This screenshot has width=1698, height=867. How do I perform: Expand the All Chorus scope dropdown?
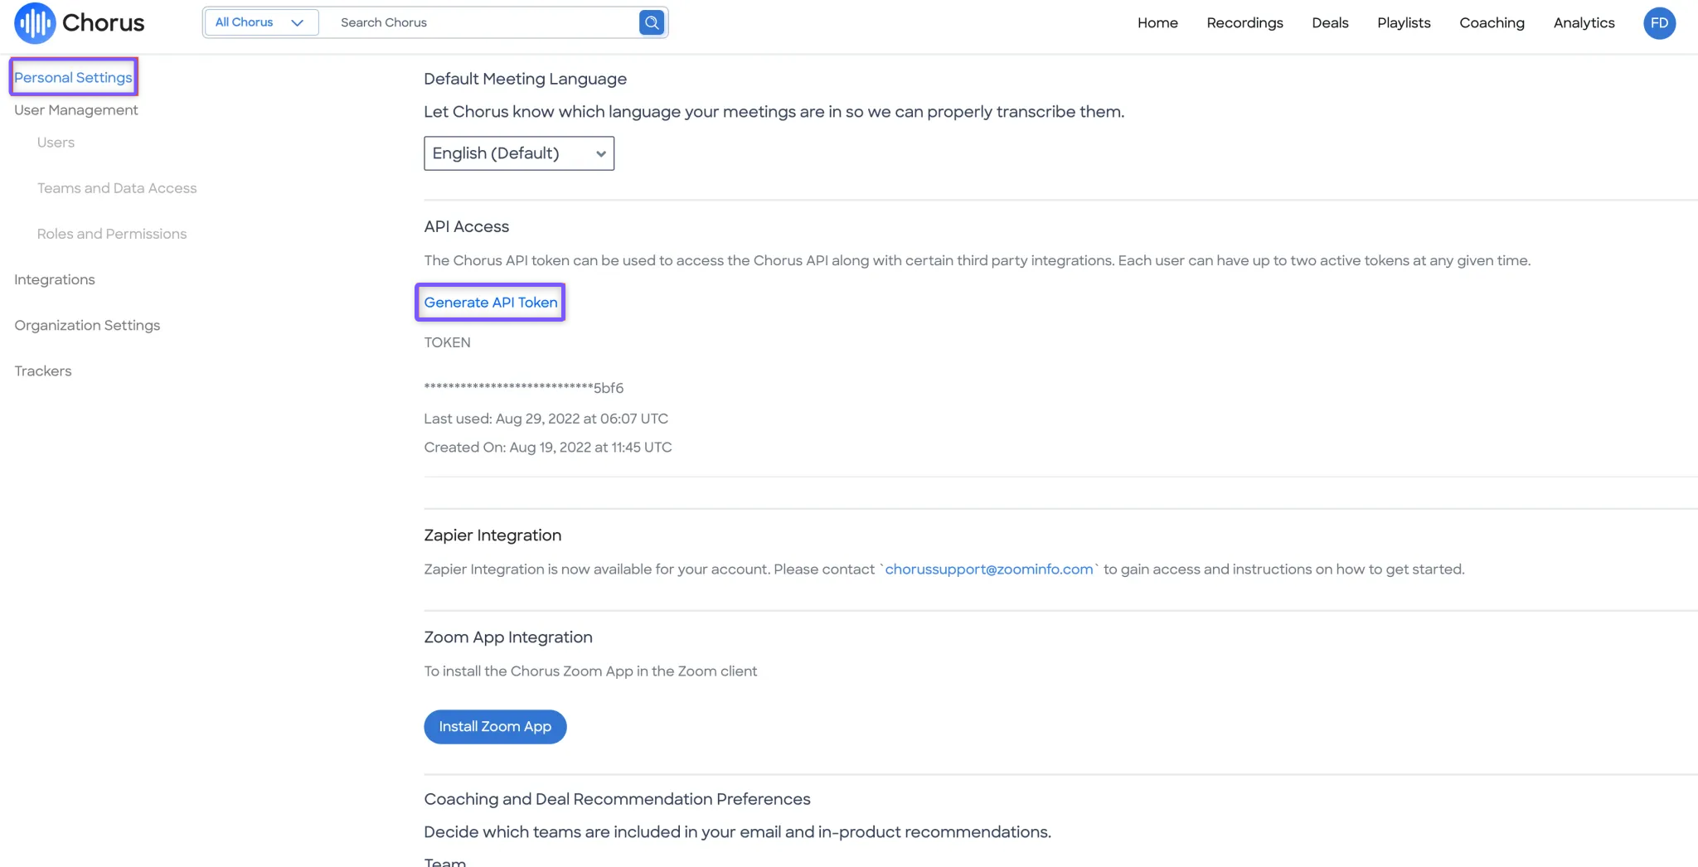click(x=261, y=22)
